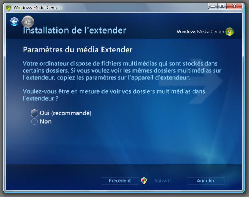
Task: Click the Windows Media Center title bar icon
Action: 8,8
